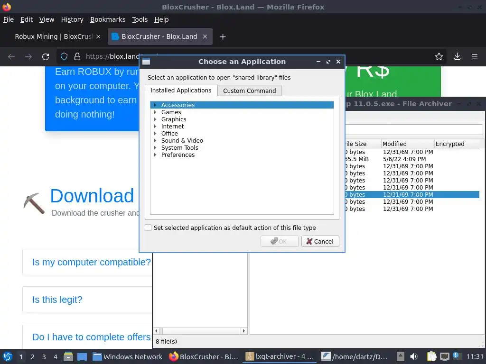This screenshot has height=364, width=486.
Task: Expand the Office category
Action: point(155,133)
